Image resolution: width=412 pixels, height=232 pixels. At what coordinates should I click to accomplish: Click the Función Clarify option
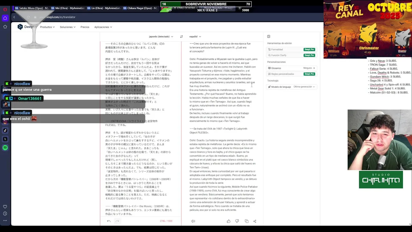(x=279, y=55)
